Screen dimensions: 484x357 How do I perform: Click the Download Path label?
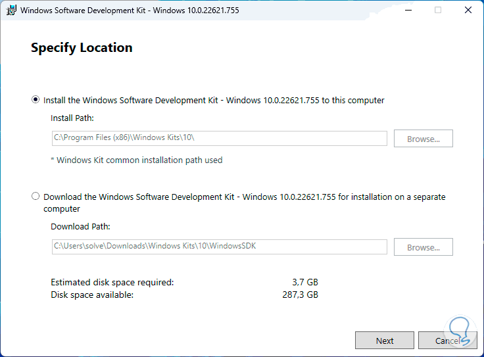click(x=80, y=226)
